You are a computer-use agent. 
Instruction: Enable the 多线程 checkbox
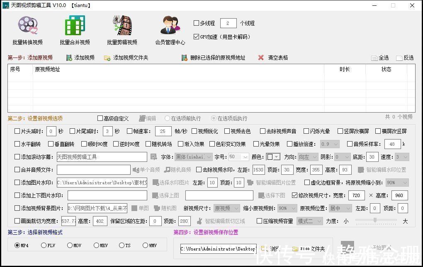click(197, 23)
